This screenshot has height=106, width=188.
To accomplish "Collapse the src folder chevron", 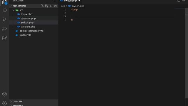I will click(14, 10).
